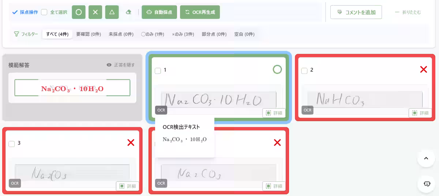
Task: Select the すべて (4件) filter tab
Action: click(x=57, y=34)
